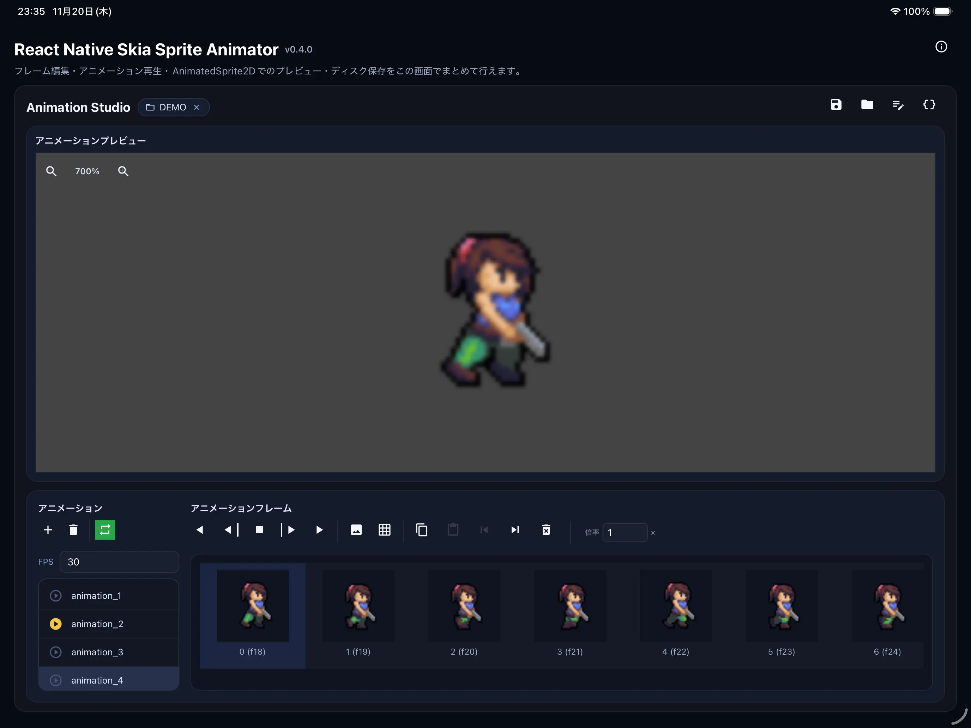Click the FPS input field showing 30
Image resolution: width=971 pixels, height=728 pixels.
(119, 562)
